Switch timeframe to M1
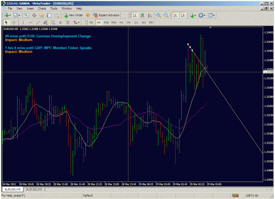The height and width of the screenshot is (199, 275). pos(92,22)
